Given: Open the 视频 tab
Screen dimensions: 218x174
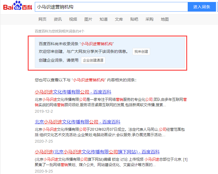Looking at the screenshot, I should tap(73, 19).
